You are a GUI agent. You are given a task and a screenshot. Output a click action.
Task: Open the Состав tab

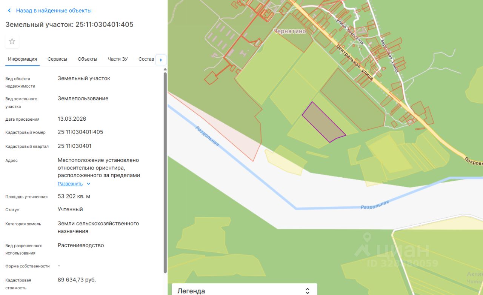(146, 59)
